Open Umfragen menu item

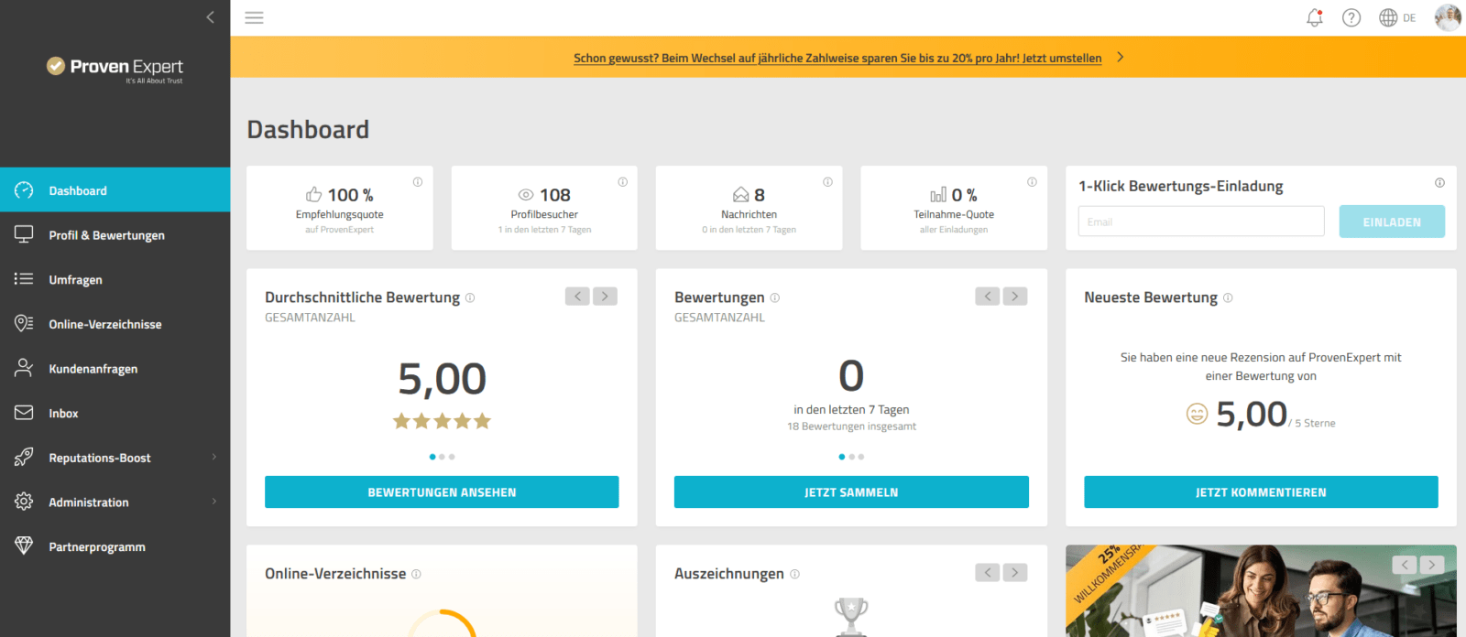click(x=115, y=279)
